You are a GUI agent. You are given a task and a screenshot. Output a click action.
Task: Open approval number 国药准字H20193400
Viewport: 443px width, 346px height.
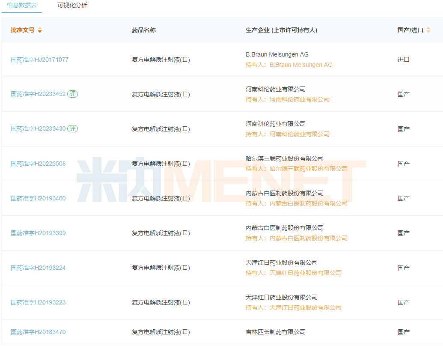point(38,198)
